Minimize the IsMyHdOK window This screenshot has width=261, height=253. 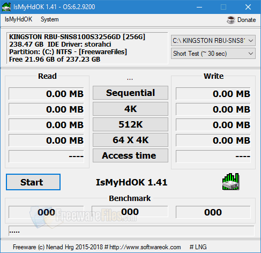[x=199, y=7]
